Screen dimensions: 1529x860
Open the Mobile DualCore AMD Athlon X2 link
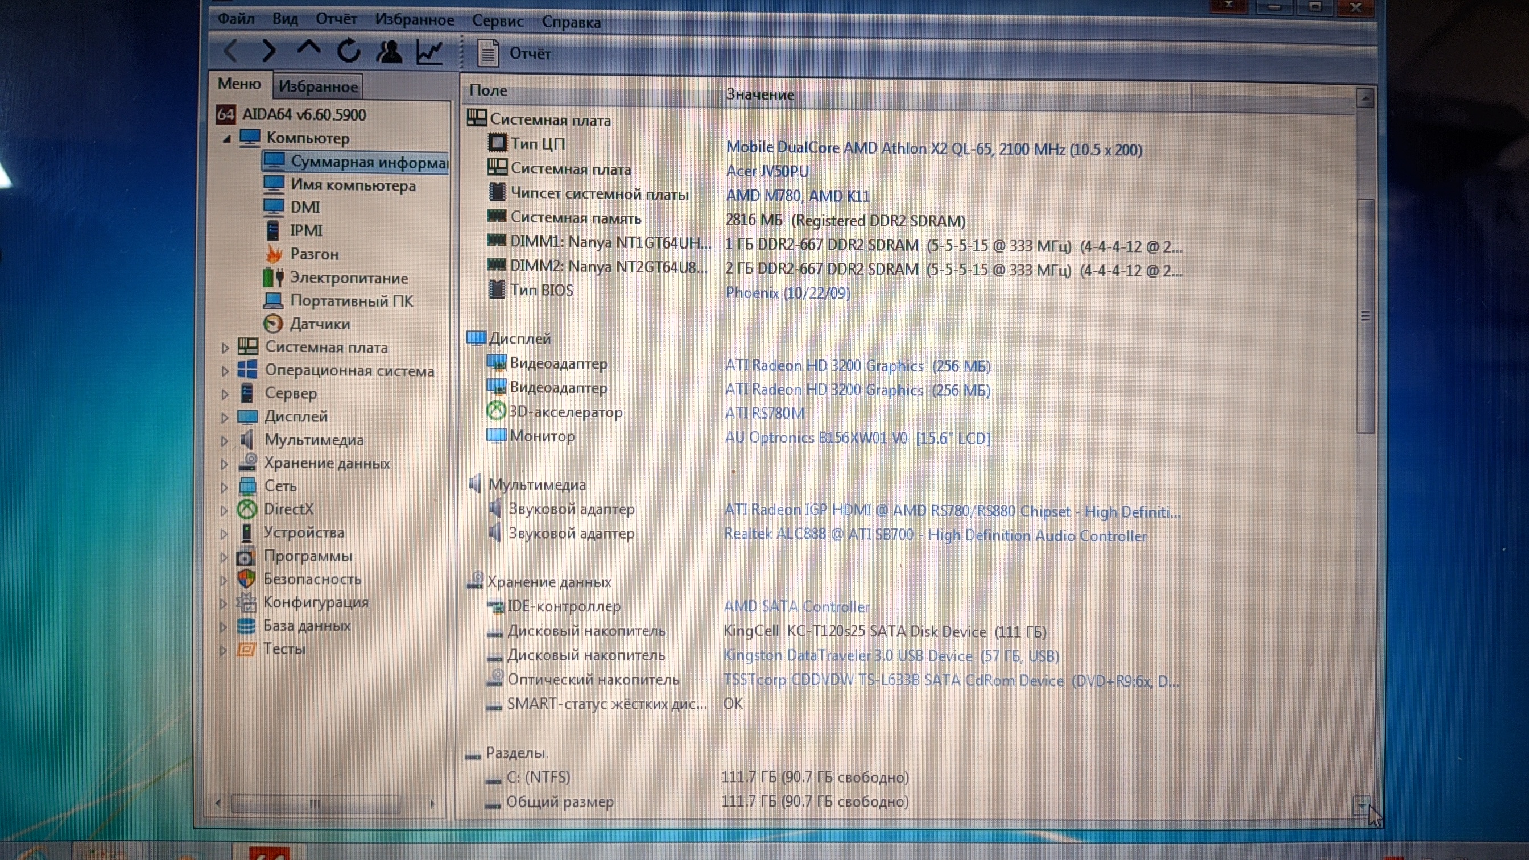(x=933, y=148)
